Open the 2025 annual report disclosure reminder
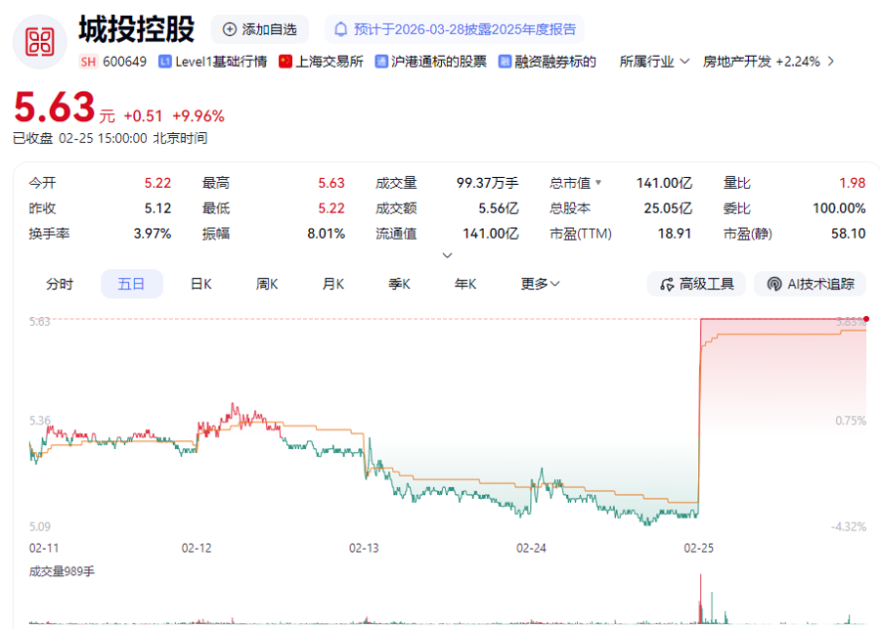Viewport: 880px width, 630px height. (455, 29)
